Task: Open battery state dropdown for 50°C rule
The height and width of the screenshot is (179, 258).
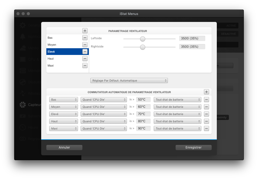Action: (x=177, y=100)
